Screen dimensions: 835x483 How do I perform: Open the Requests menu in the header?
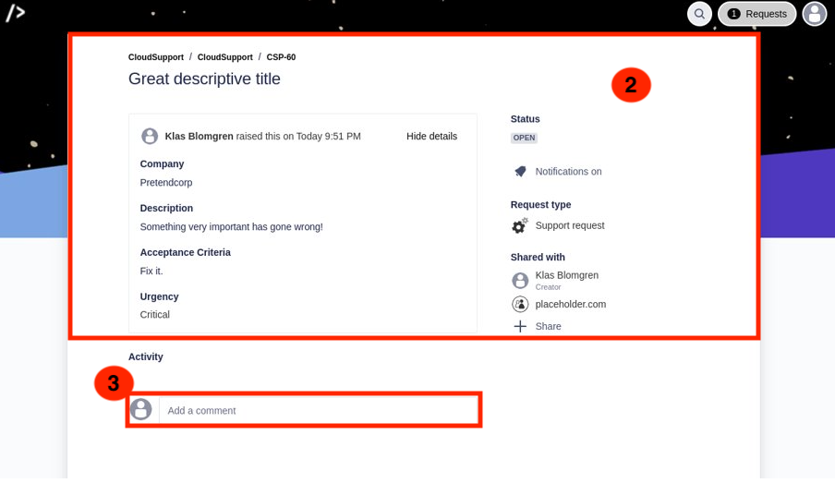[756, 14]
